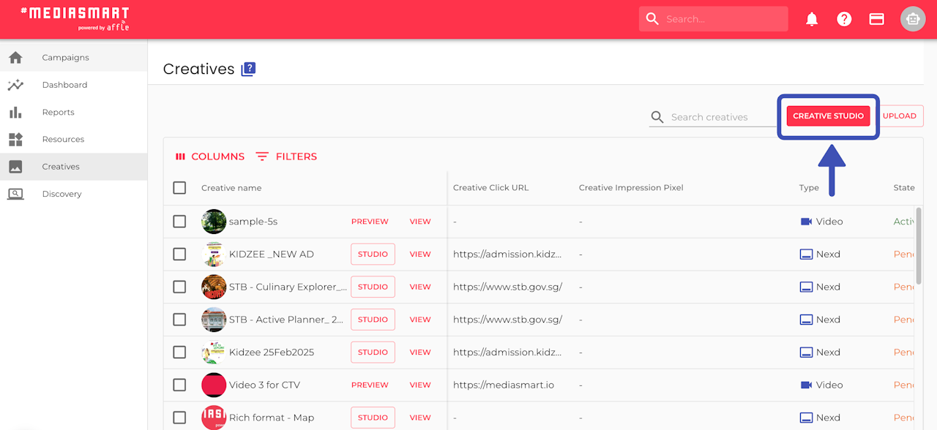
Task: Sort by Creative Click URL column header
Action: click(490, 188)
